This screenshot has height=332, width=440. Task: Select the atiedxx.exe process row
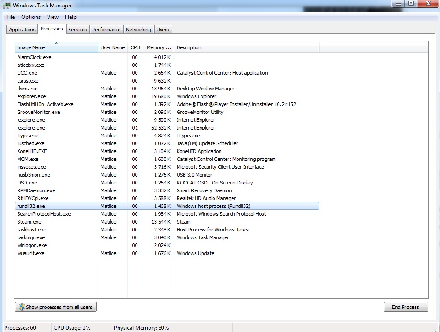click(x=166, y=65)
